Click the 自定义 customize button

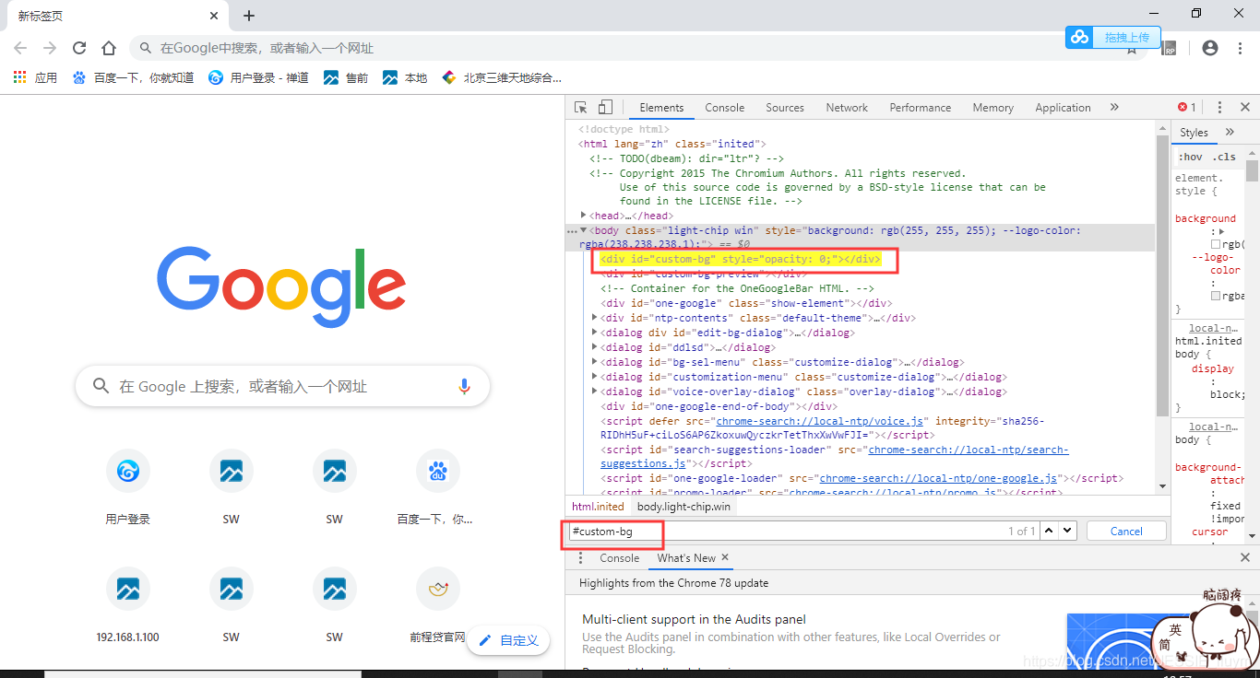tap(508, 640)
